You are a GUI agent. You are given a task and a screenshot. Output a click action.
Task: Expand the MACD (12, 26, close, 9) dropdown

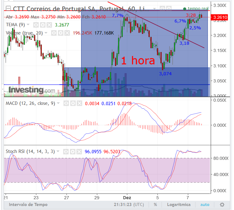coord(58,103)
